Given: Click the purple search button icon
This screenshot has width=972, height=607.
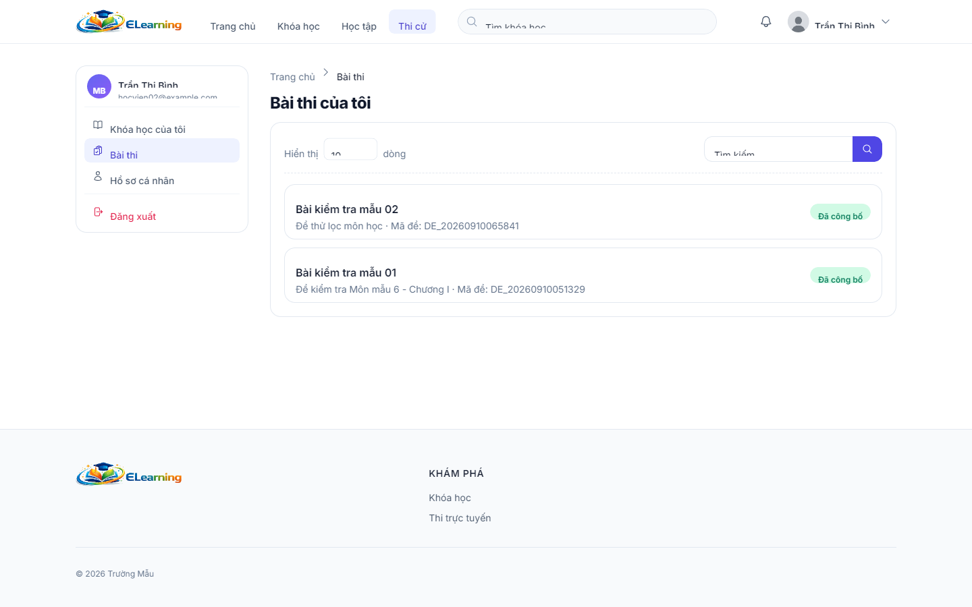Looking at the screenshot, I should [867, 149].
